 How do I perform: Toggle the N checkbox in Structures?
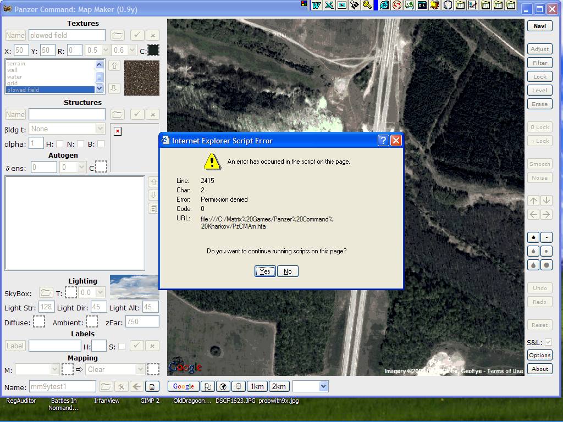tap(80, 144)
